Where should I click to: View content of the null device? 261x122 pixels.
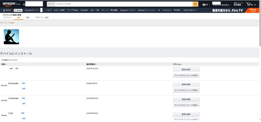pos(186,75)
